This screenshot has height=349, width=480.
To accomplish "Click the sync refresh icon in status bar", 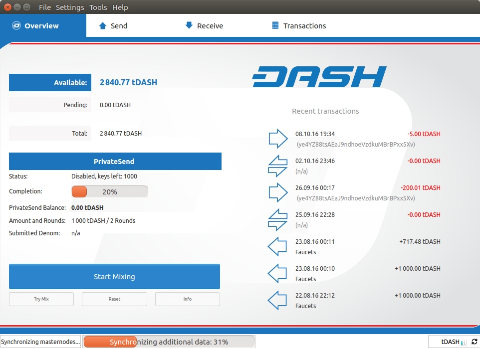I will 474,342.
